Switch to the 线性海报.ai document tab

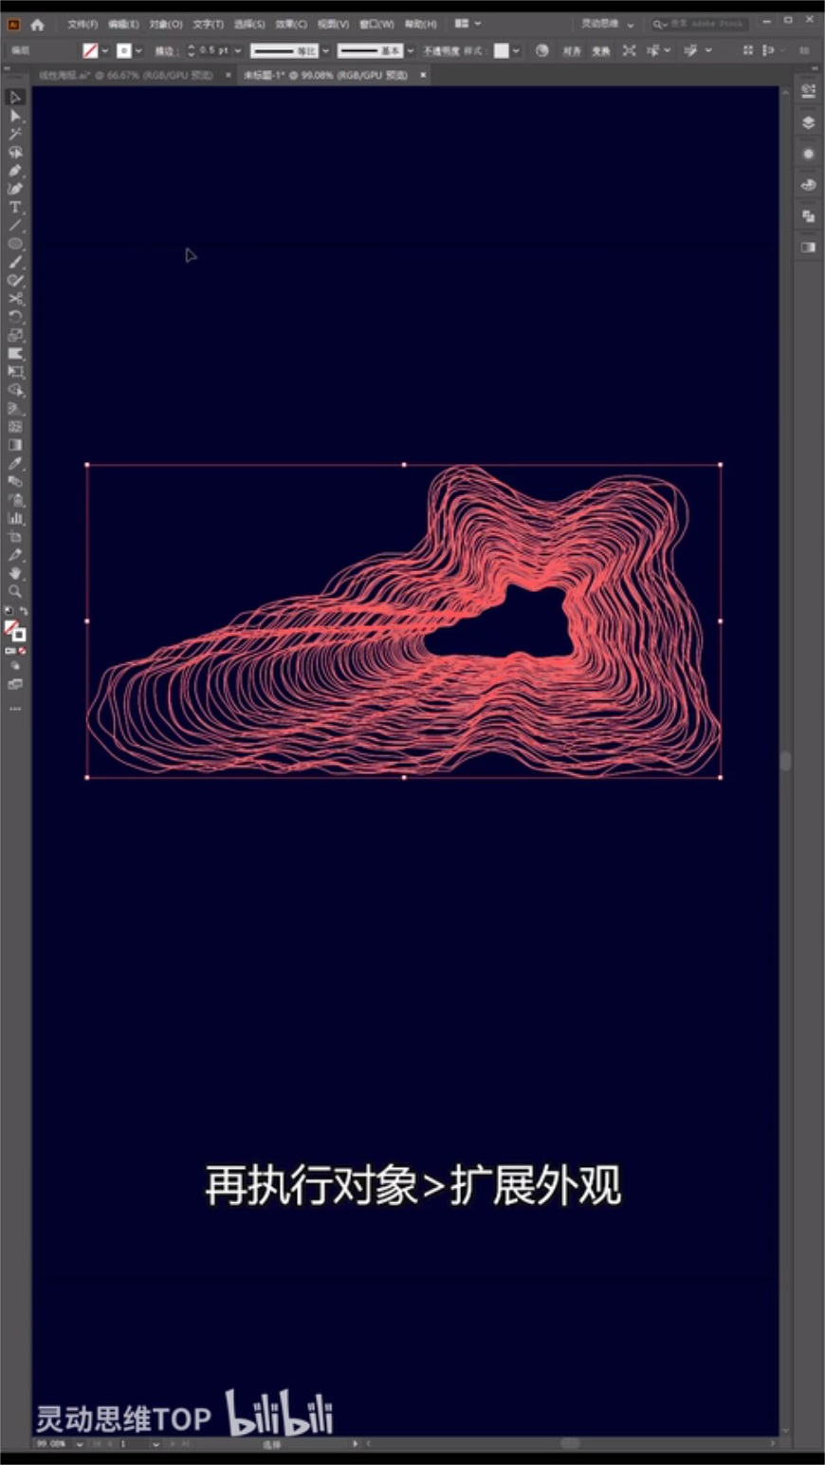[x=125, y=74]
